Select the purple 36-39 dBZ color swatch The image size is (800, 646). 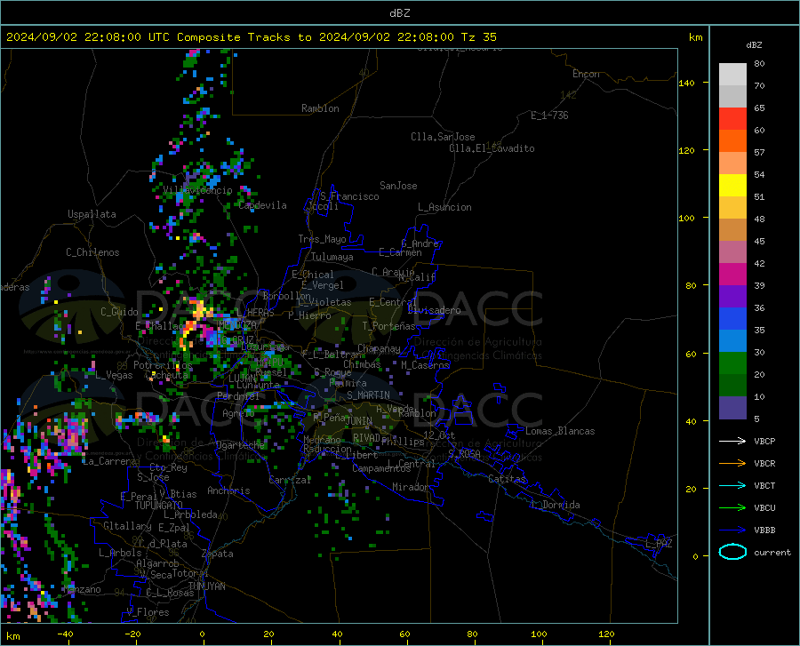pos(732,297)
